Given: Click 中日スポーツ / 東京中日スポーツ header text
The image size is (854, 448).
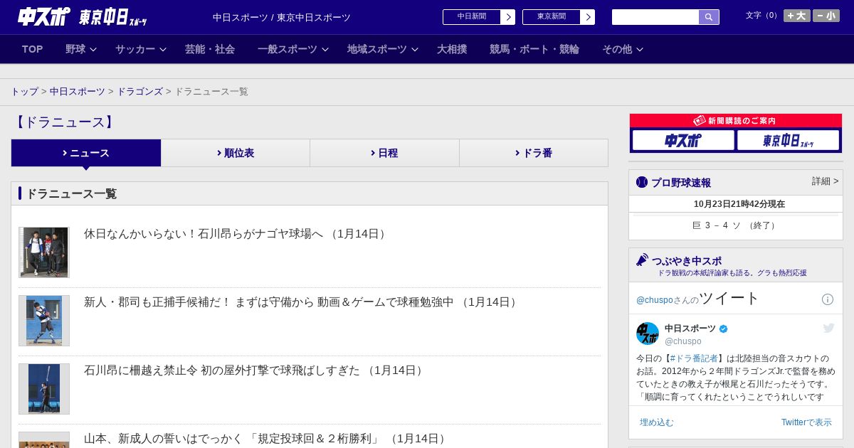Looking at the screenshot, I should tap(282, 17).
